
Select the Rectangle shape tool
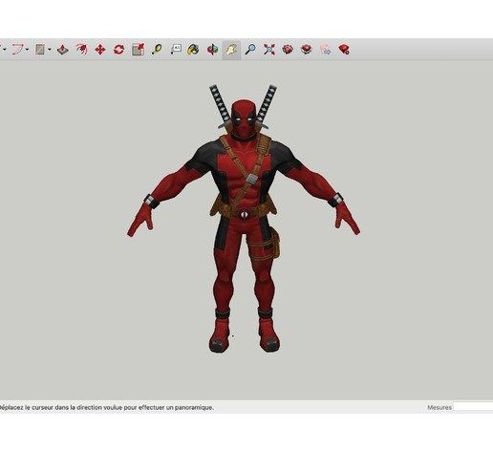point(40,50)
